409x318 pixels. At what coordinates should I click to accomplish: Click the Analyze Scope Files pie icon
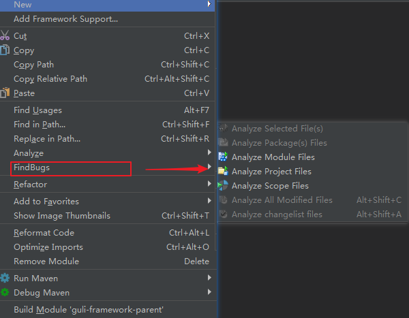(223, 186)
